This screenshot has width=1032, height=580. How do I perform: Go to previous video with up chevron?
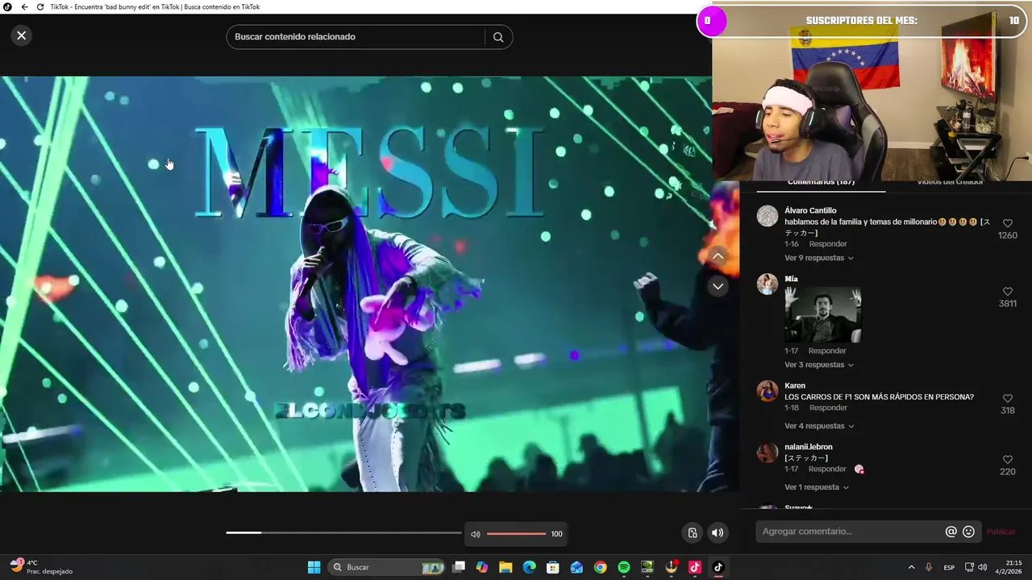point(718,256)
